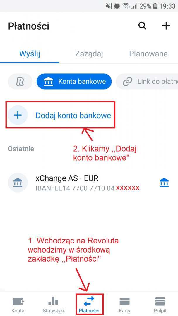
Task: Tap the search magnifier icon
Action: (142, 26)
